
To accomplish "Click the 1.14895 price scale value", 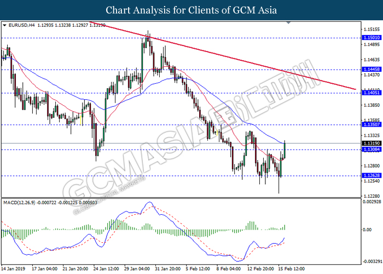I will pos(372,44).
